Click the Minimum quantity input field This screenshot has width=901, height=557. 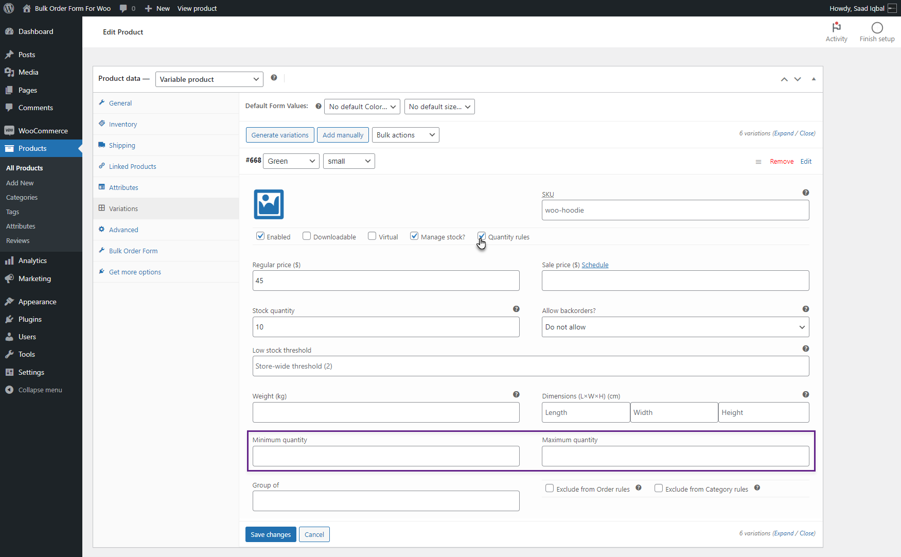click(x=386, y=456)
